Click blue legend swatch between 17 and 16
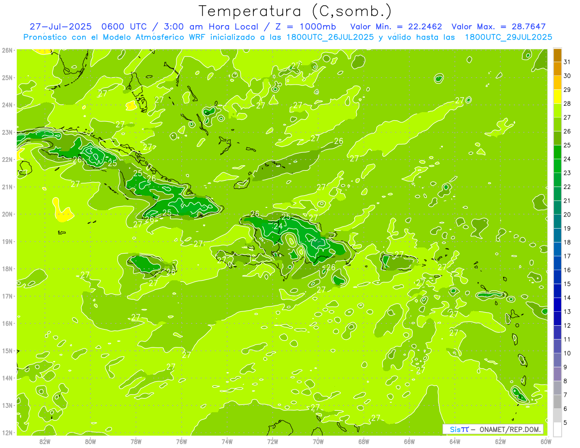The height and width of the screenshot is (448, 580). [557, 263]
